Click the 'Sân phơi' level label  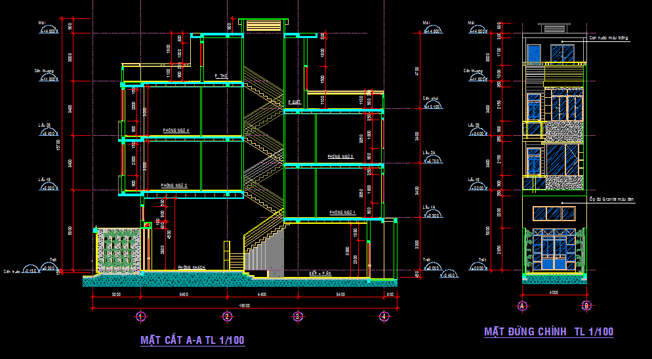coord(430,98)
